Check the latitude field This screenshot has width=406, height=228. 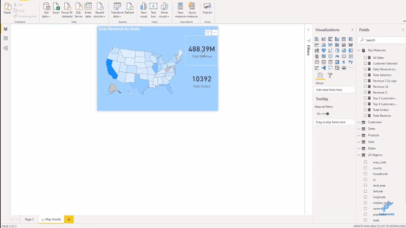[366, 191]
